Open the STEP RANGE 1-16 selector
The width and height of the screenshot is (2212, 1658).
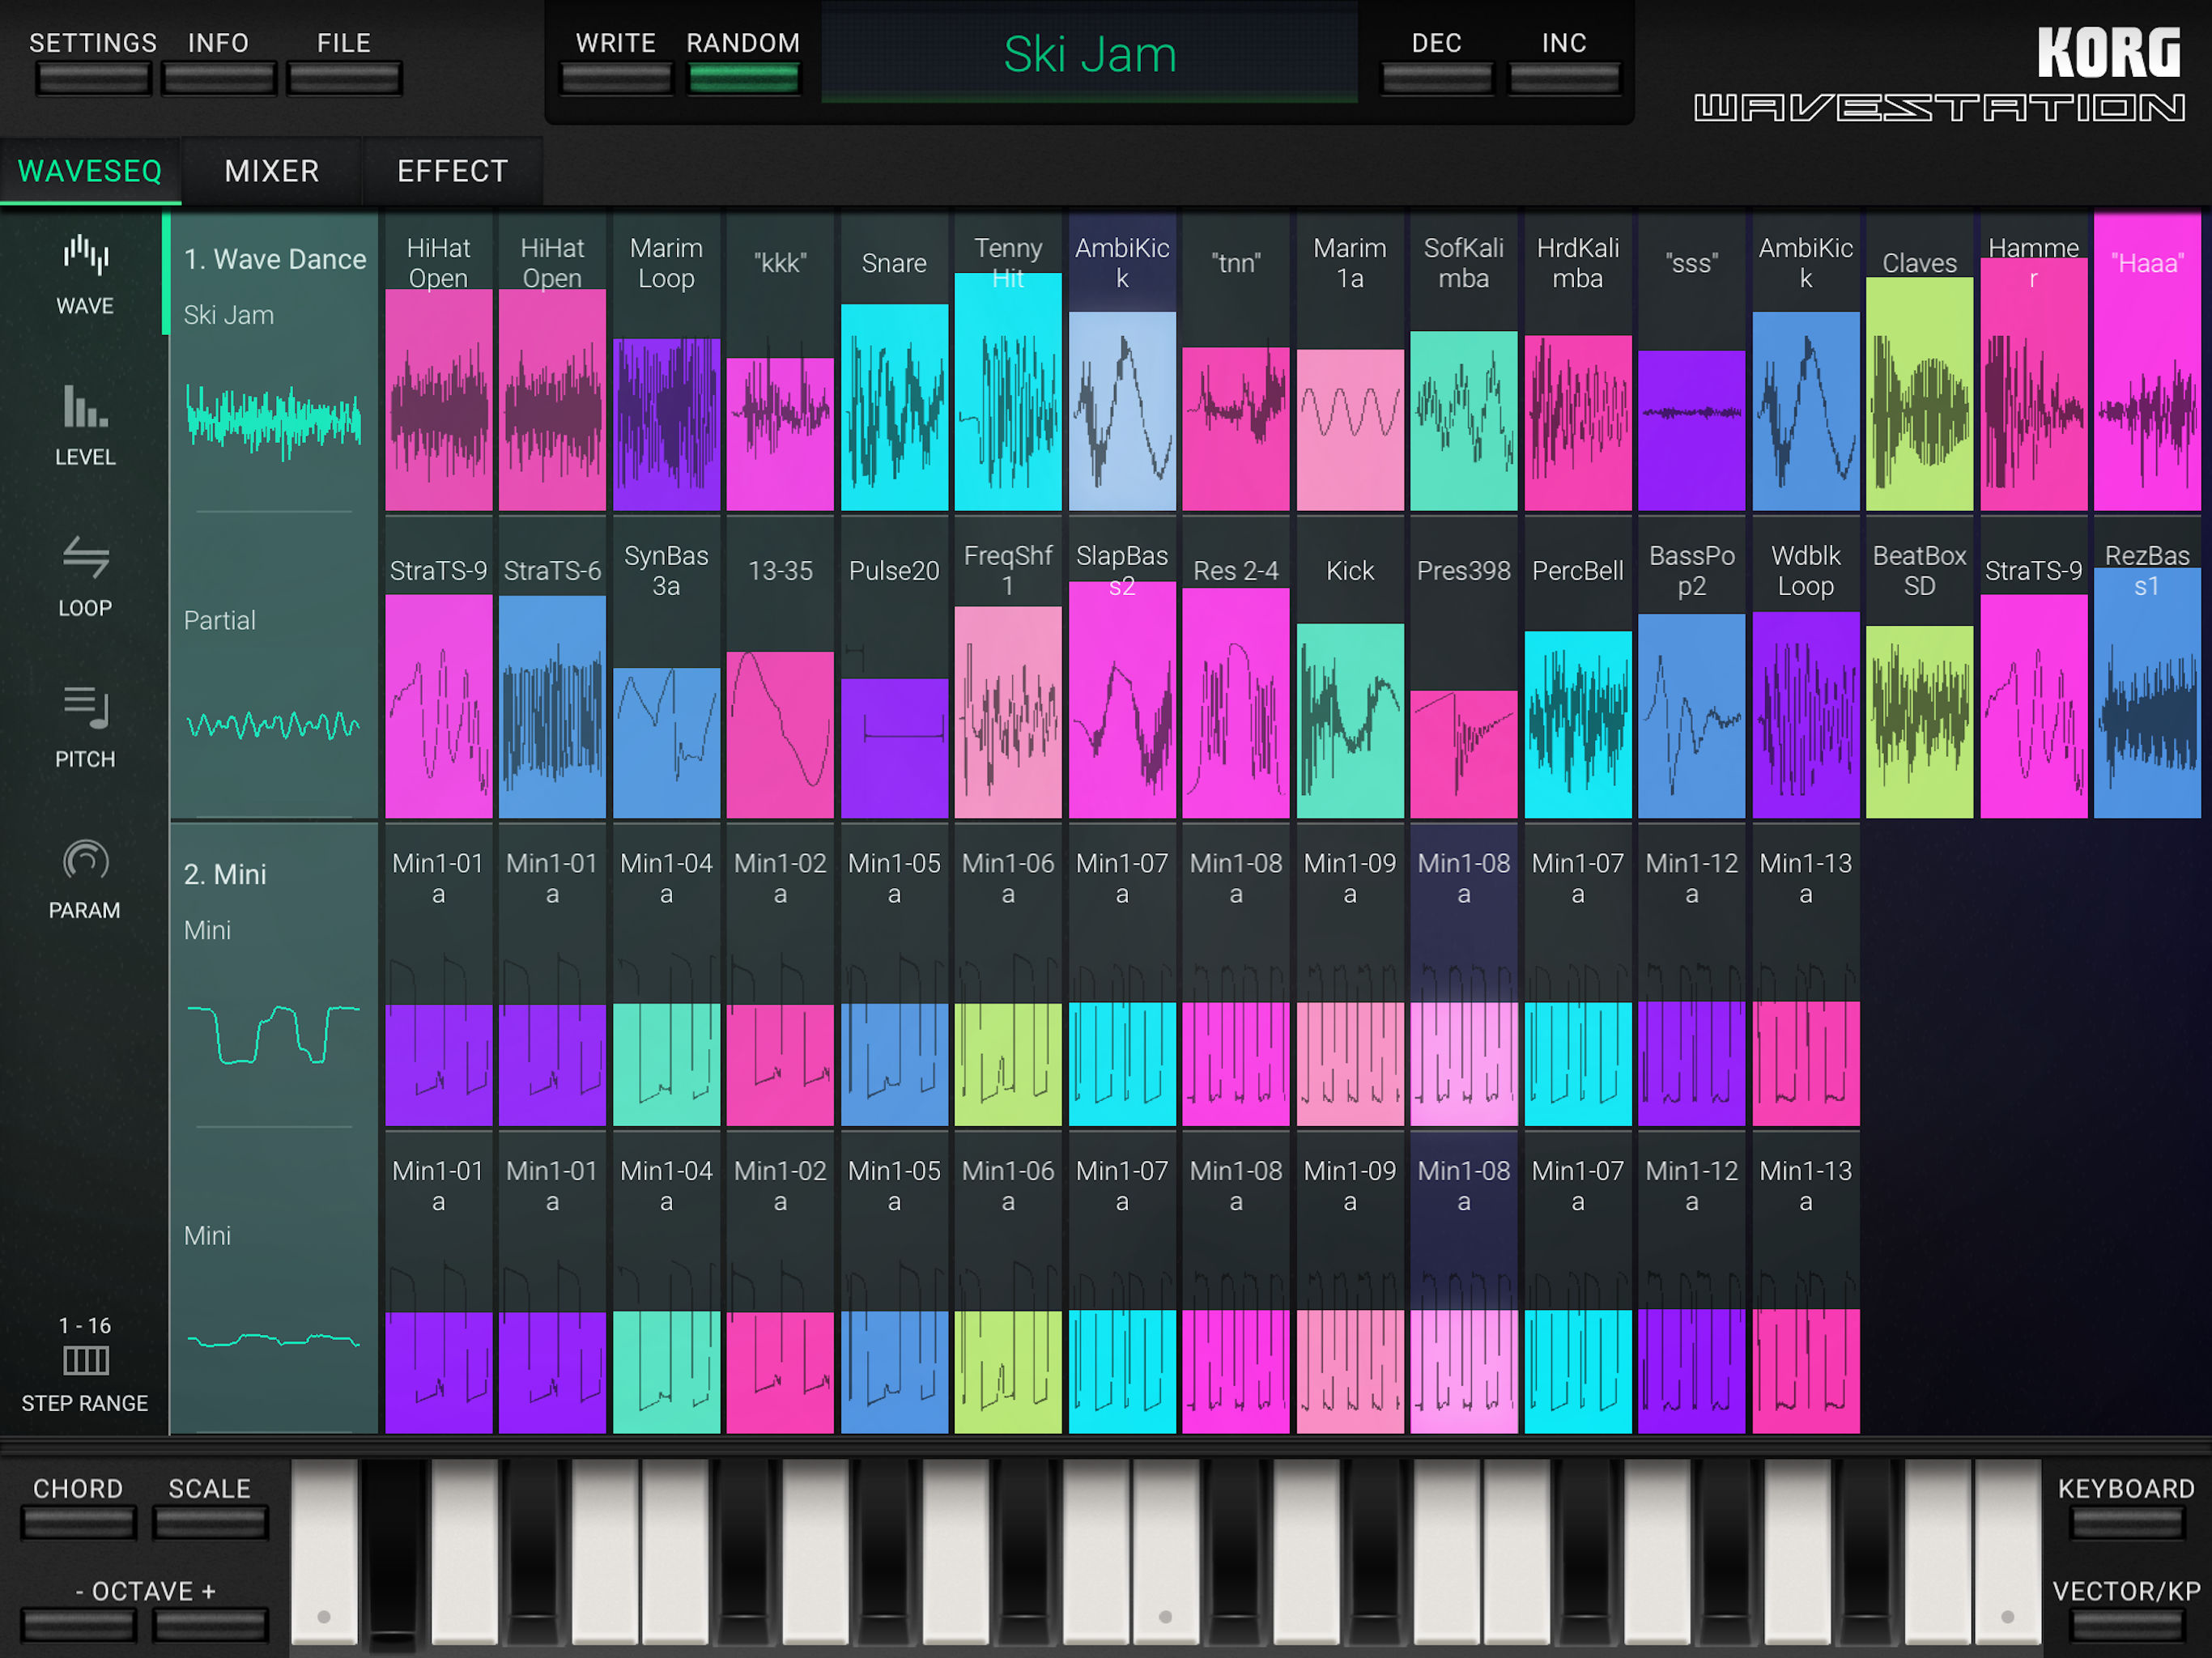click(85, 1362)
